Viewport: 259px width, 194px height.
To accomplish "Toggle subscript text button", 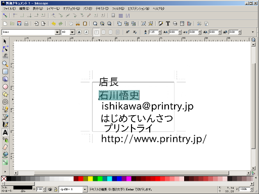I will pyautogui.click(x=135, y=32).
